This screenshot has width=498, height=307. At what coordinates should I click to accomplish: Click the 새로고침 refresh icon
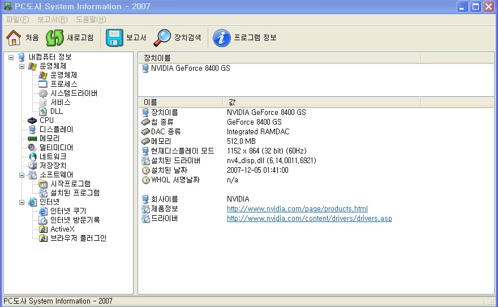(55, 38)
